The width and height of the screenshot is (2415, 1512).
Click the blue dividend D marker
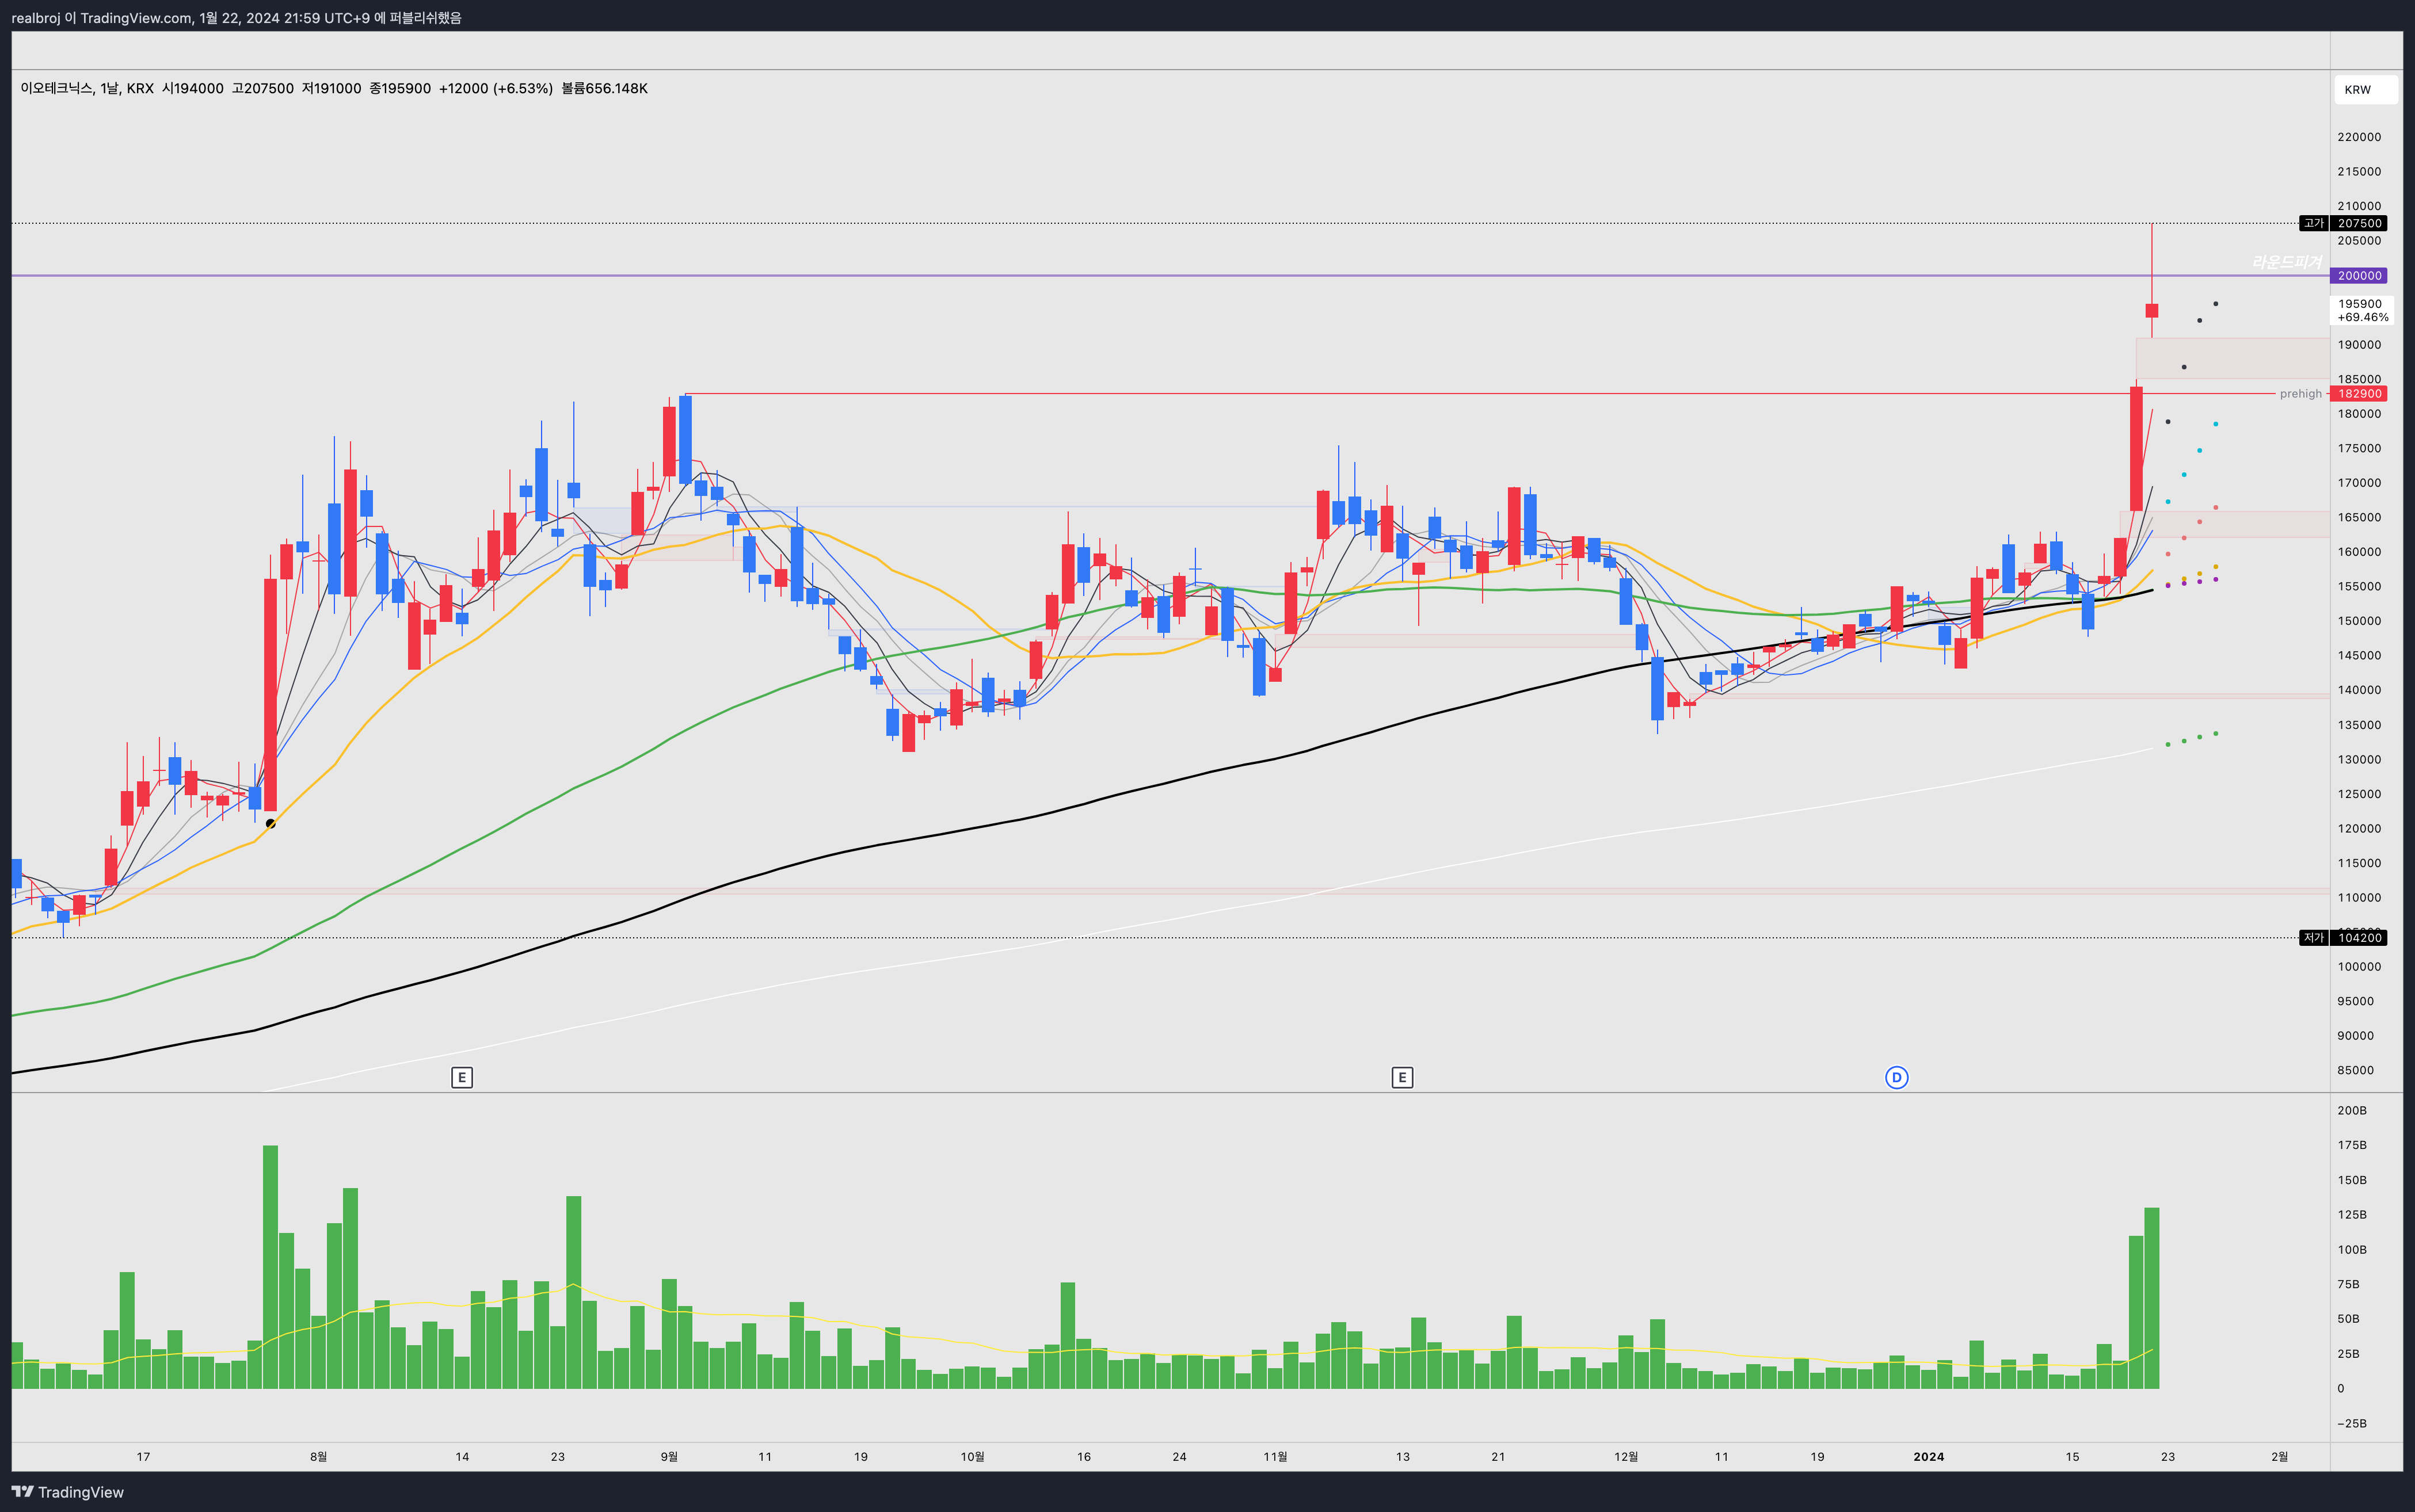[1896, 1077]
